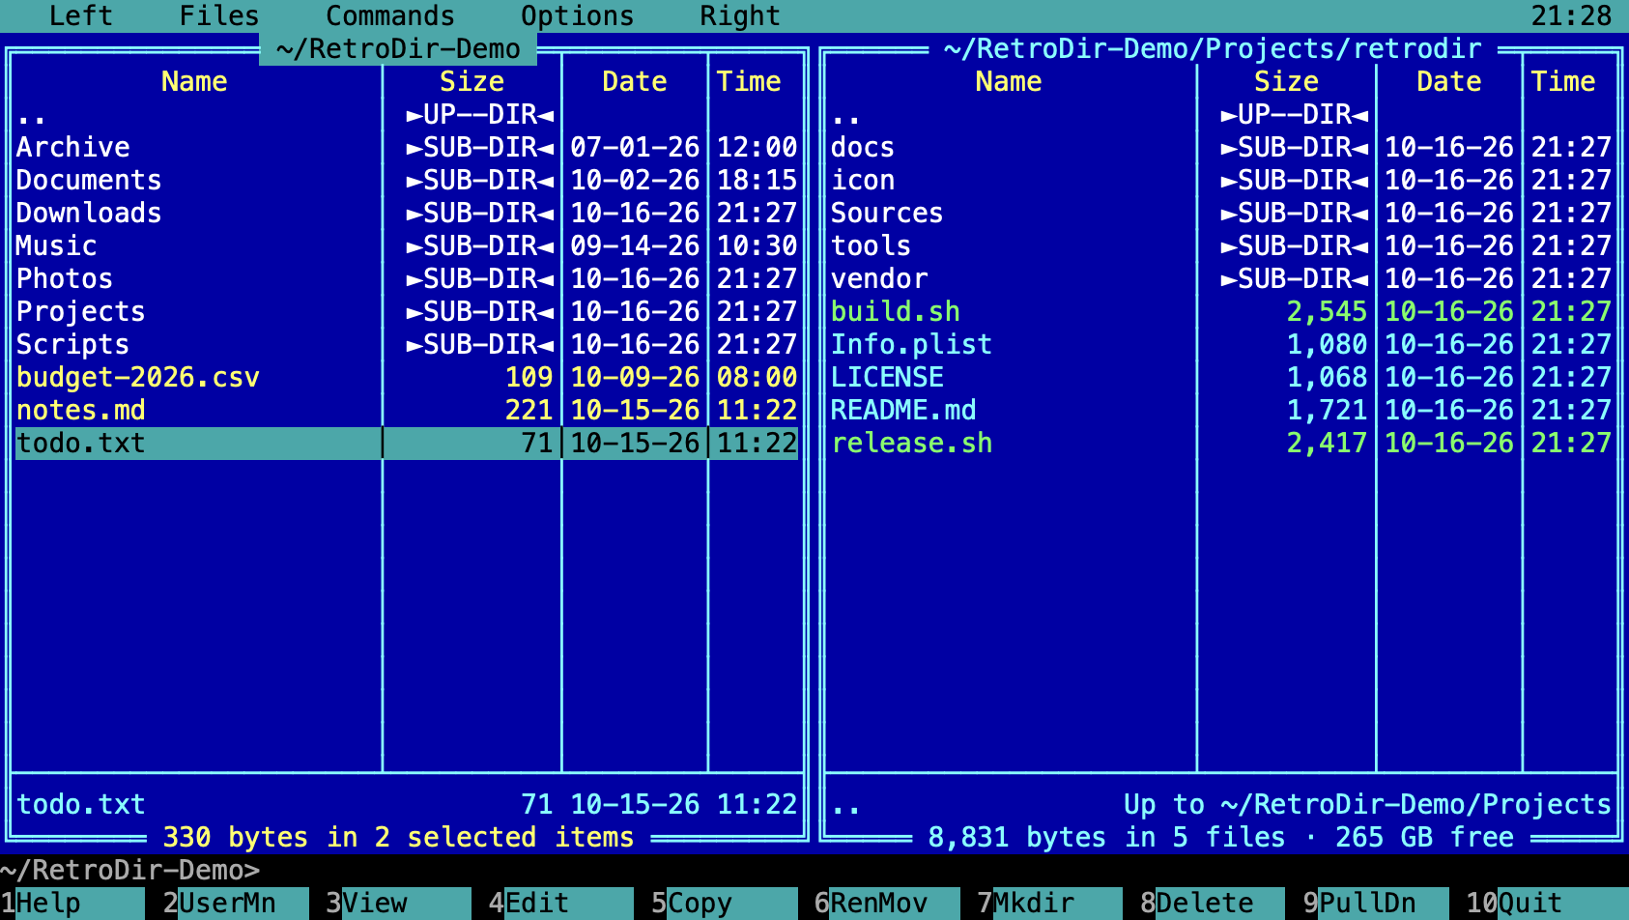Viewport: 1629px width, 920px height.
Task: Open the Left menu
Action: tap(81, 15)
